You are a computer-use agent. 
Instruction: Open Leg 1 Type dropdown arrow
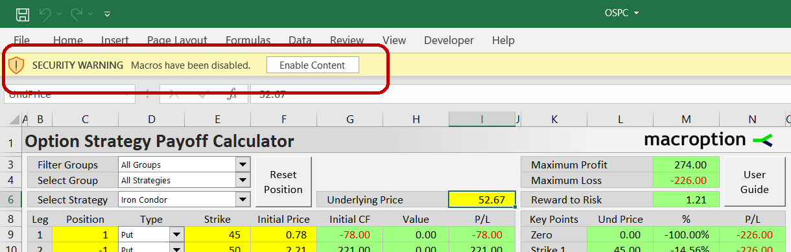[x=177, y=235]
